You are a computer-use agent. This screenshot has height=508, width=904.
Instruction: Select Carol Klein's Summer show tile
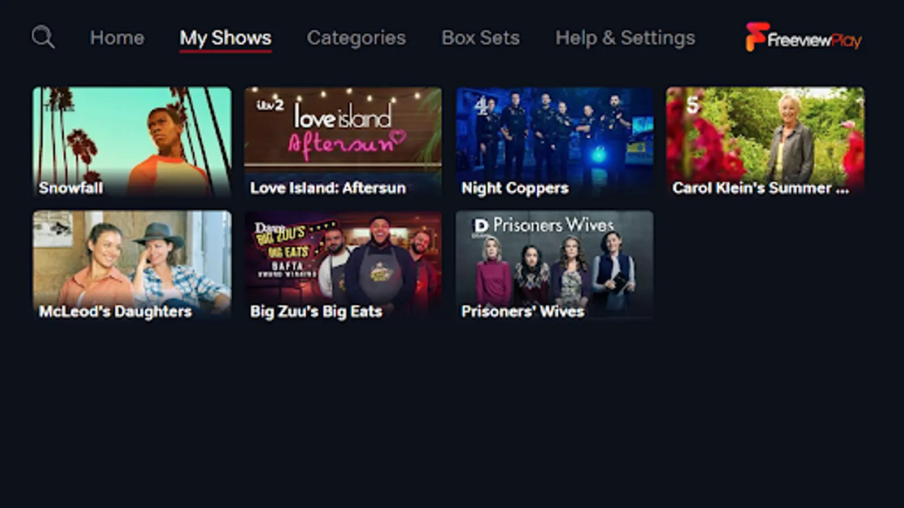(x=766, y=142)
